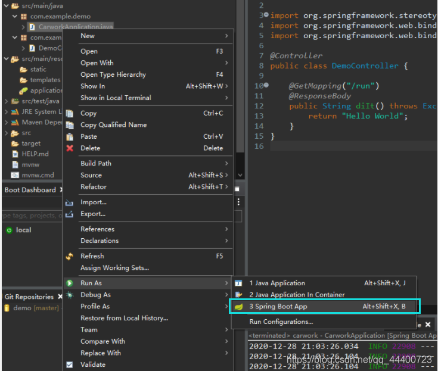Click the Refresh arrows icon

[x=69, y=256]
